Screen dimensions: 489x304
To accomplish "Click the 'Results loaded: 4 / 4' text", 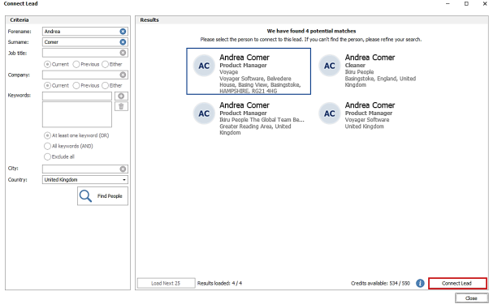I will (219, 284).
